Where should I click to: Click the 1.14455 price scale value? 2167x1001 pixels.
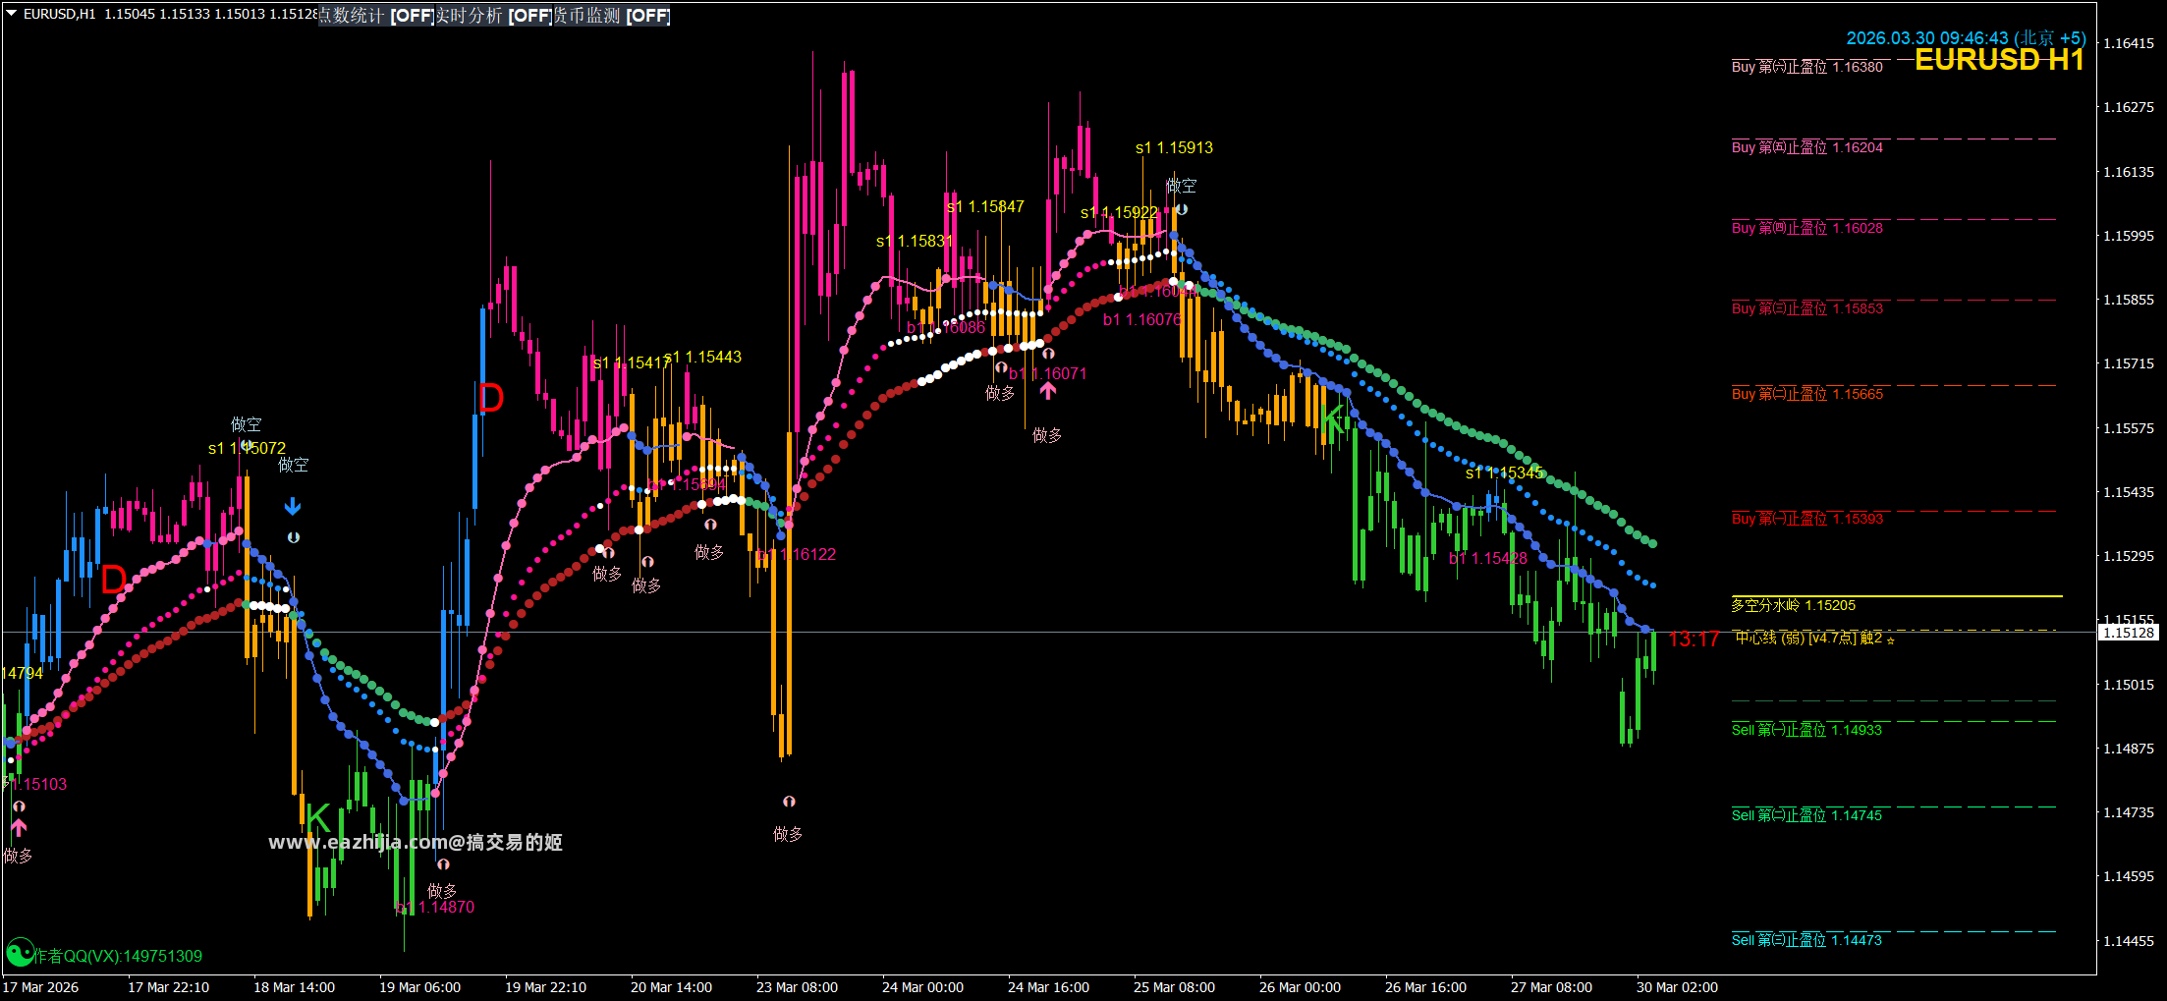click(x=2128, y=941)
